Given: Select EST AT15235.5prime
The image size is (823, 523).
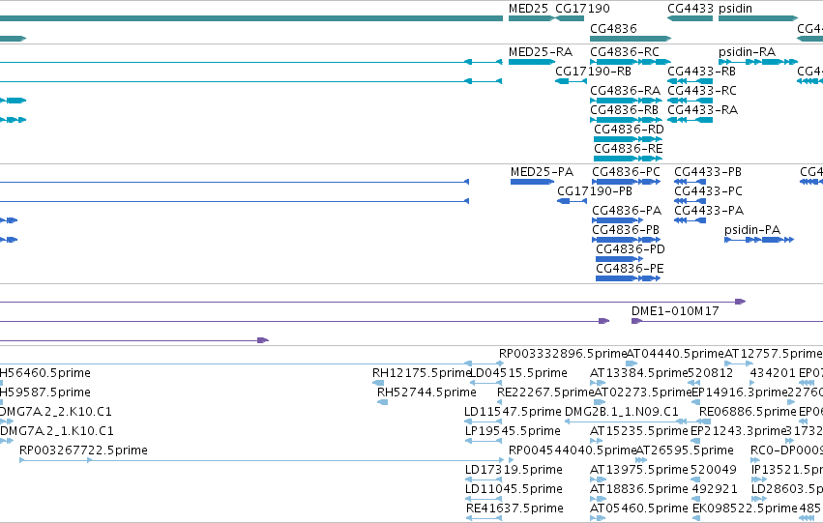Looking at the screenshot, I should coord(639,431).
